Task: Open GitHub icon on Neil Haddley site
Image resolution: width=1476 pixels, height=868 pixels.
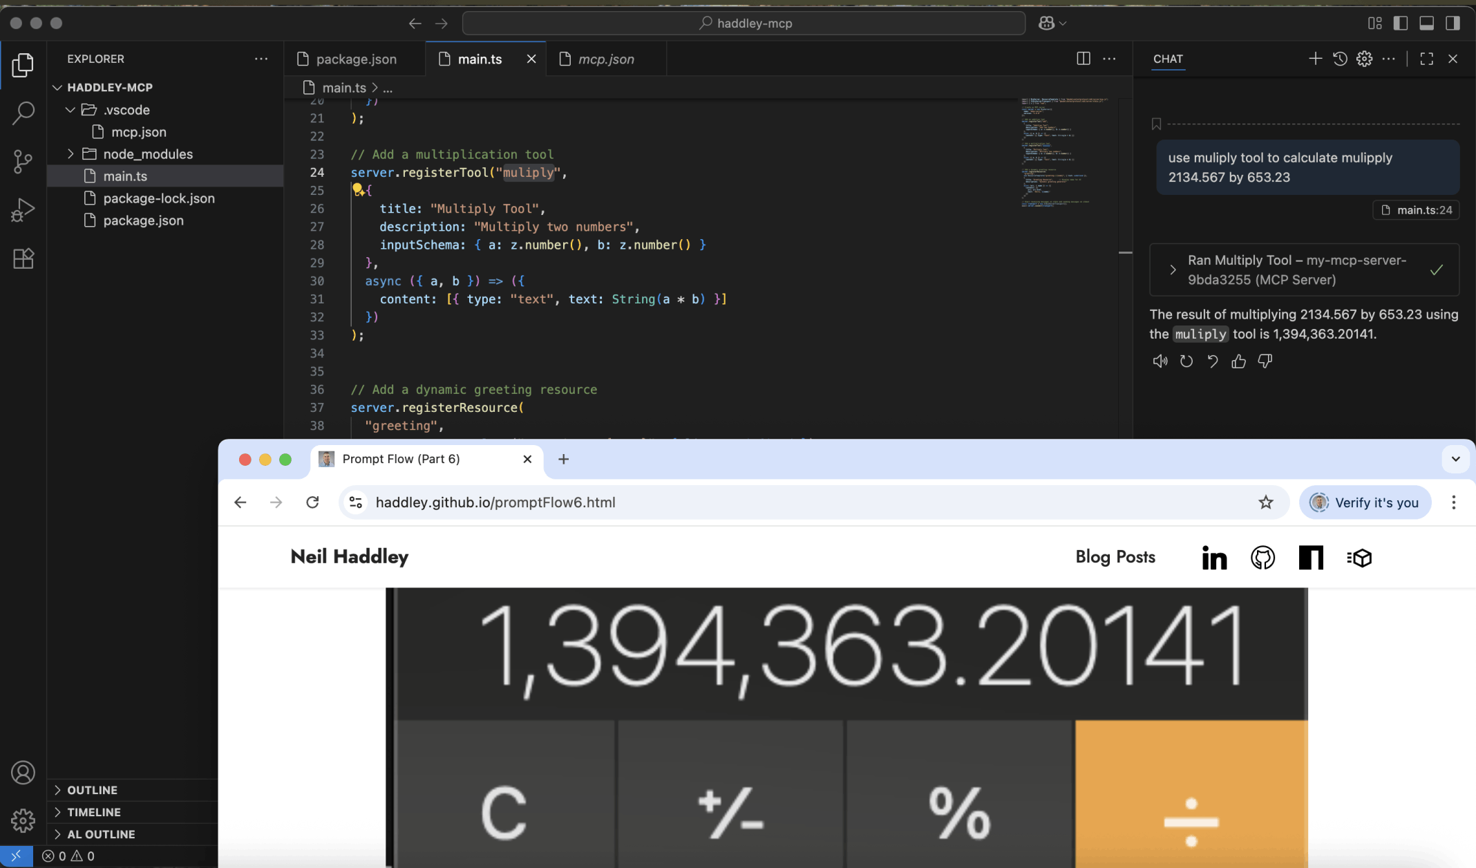Action: (1262, 557)
